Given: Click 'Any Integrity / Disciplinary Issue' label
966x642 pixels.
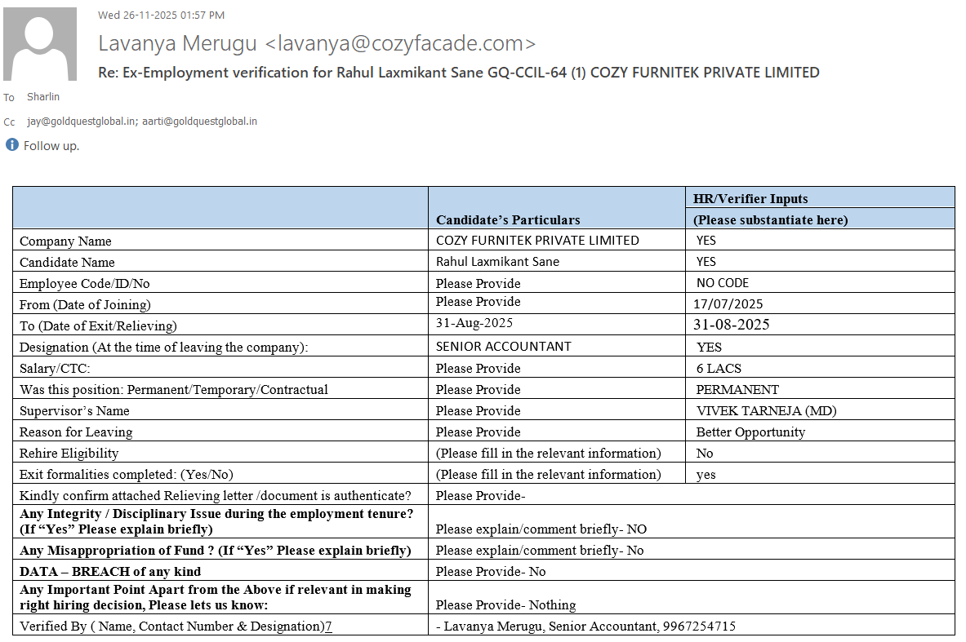Looking at the screenshot, I should (x=216, y=521).
